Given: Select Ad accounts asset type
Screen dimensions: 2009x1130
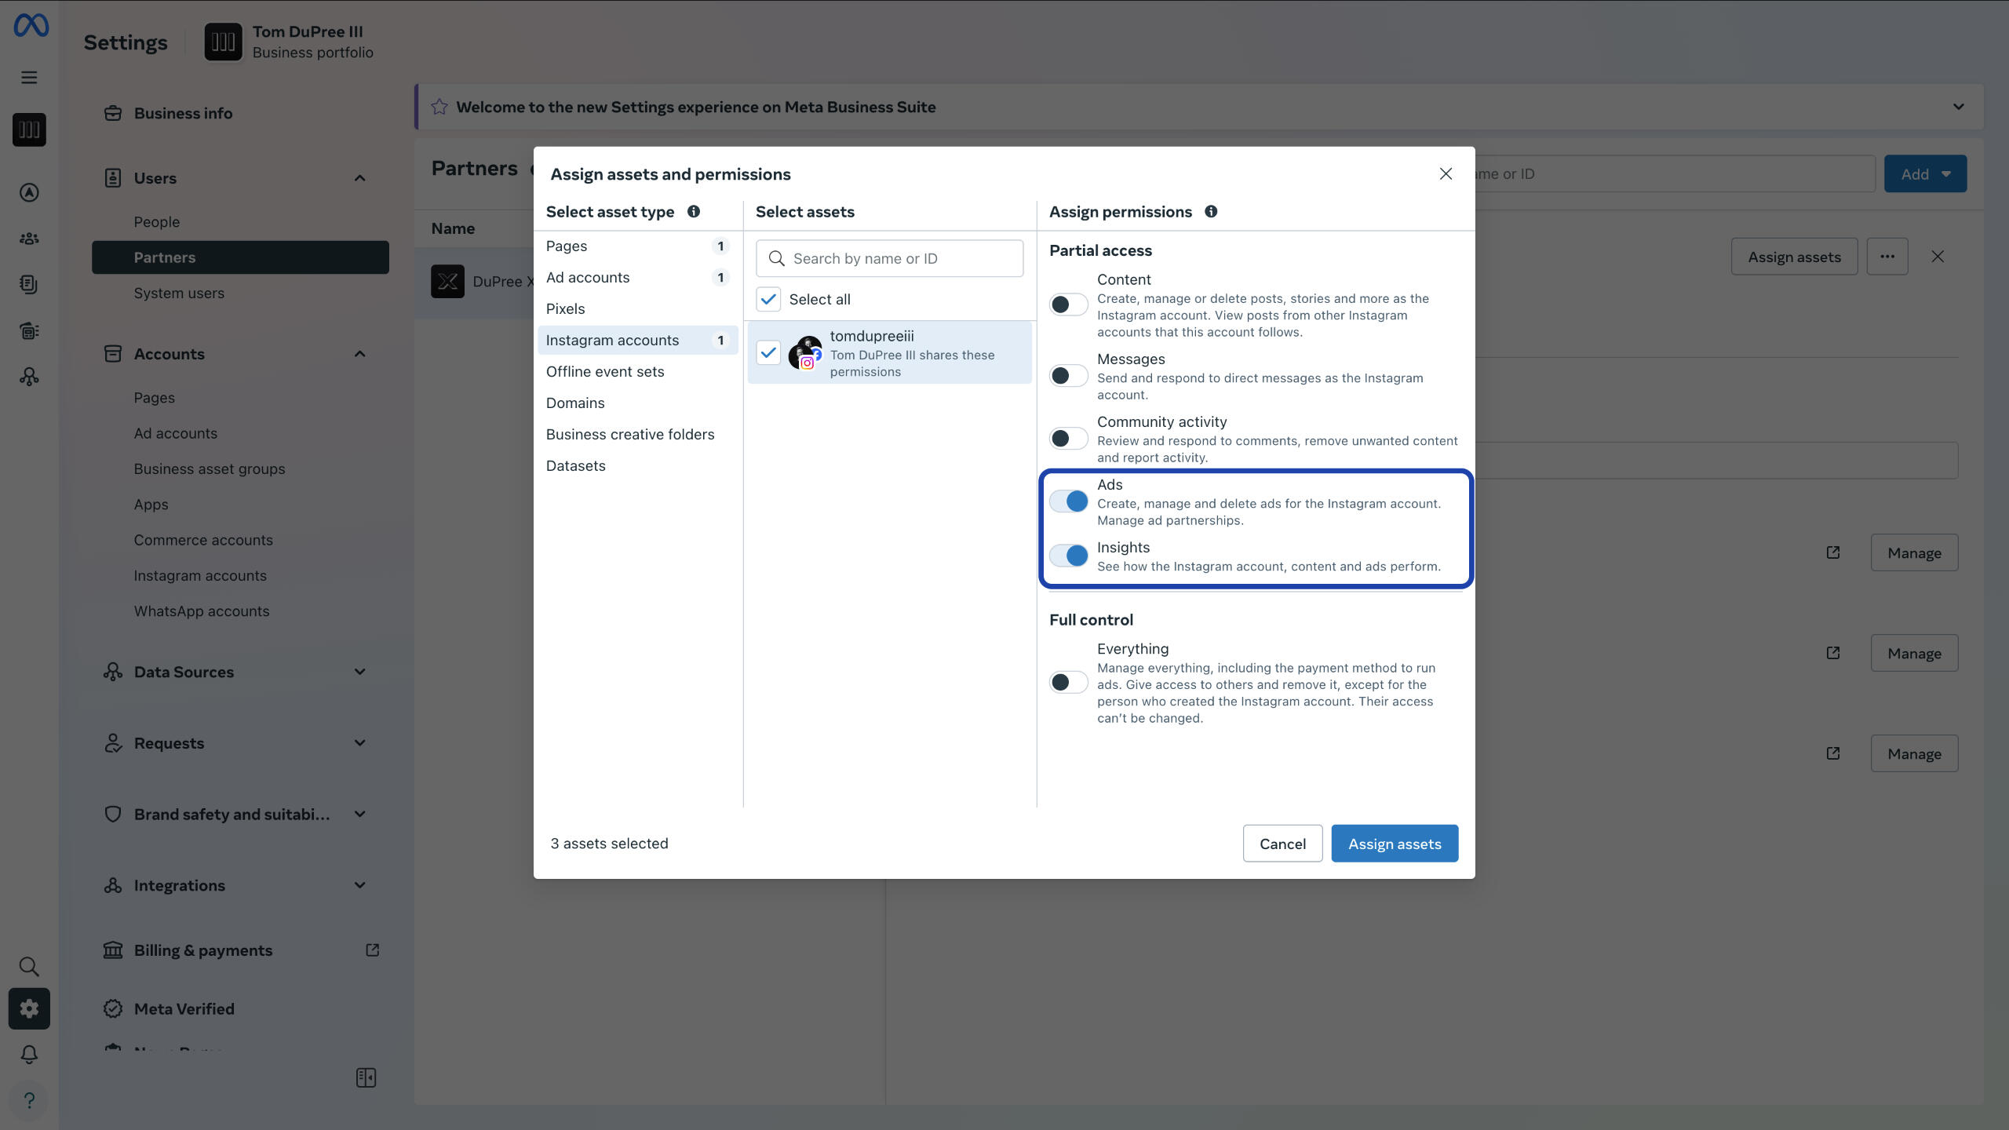Looking at the screenshot, I should tap(588, 277).
